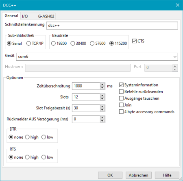Choose 57600 baudrate
The width and height of the screenshot is (183, 181).
pyautogui.click(x=92, y=44)
